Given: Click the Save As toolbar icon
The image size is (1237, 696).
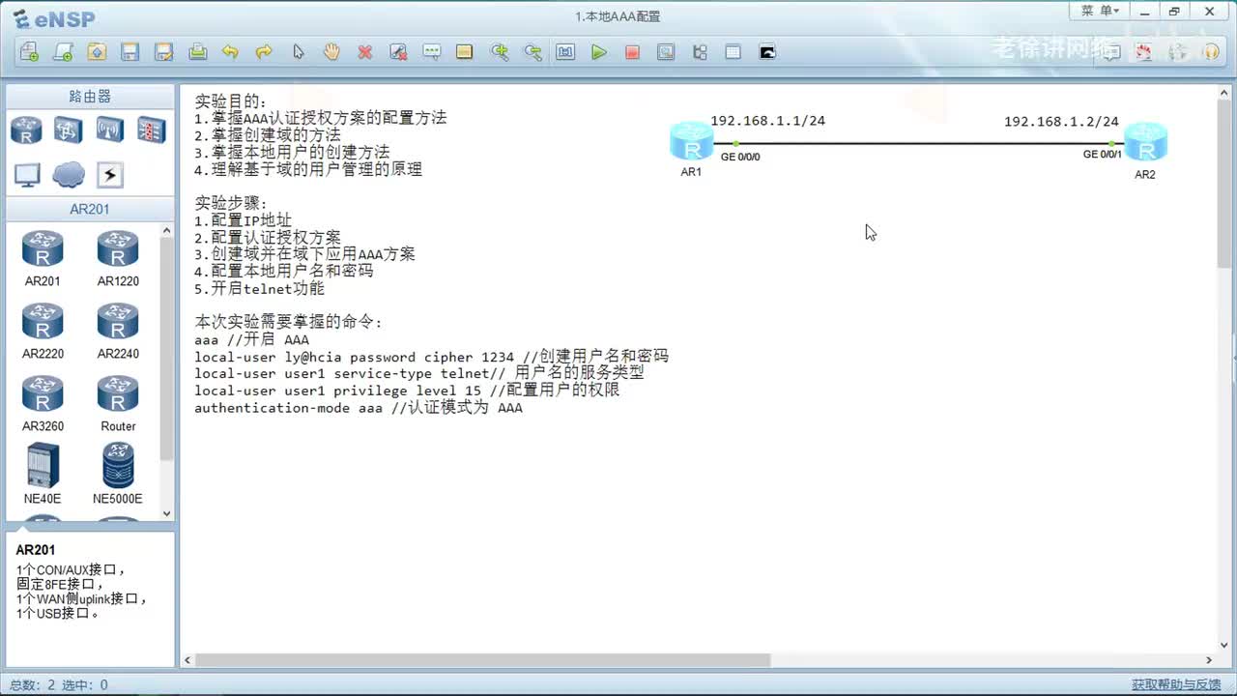Looking at the screenshot, I should pos(164,52).
